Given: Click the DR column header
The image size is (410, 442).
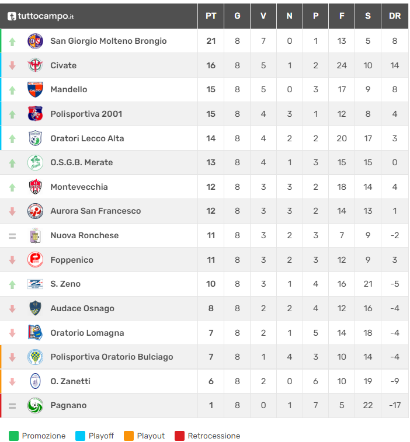Looking at the screenshot, I should click(395, 16).
